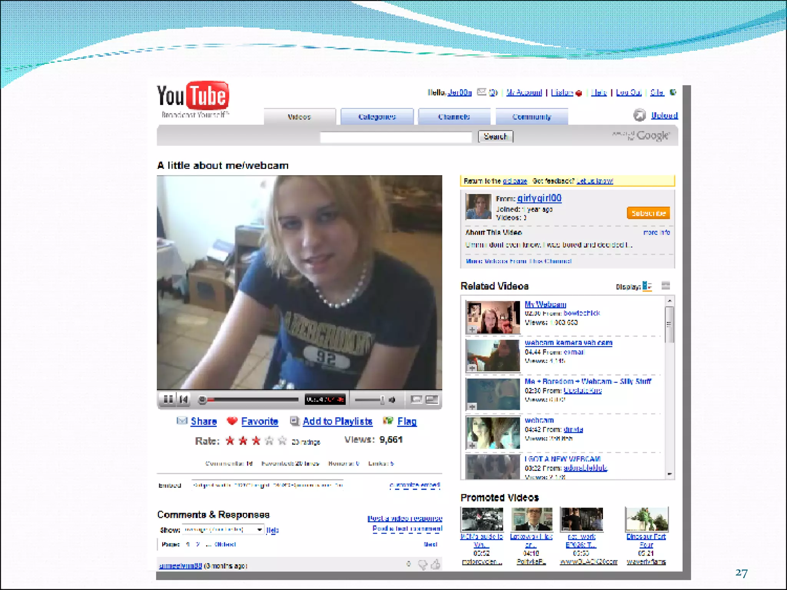This screenshot has width=787, height=590.
Task: Rate video with the fifth star
Action: pos(282,441)
